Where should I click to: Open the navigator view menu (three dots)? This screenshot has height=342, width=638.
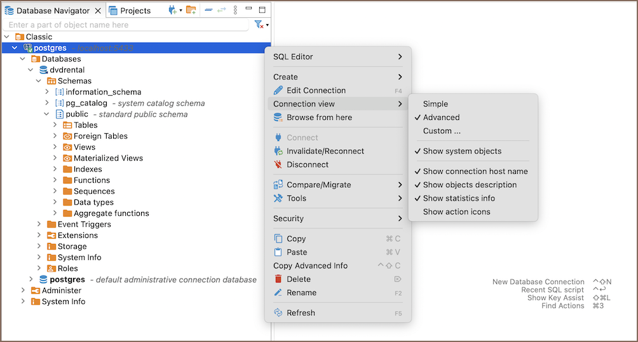coord(235,10)
